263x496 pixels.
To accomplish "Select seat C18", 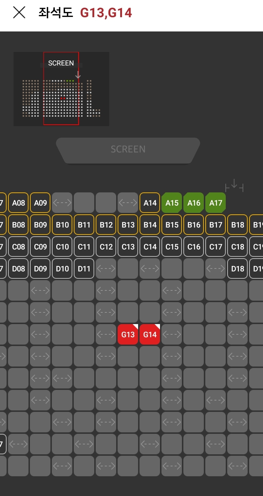I will 237,247.
